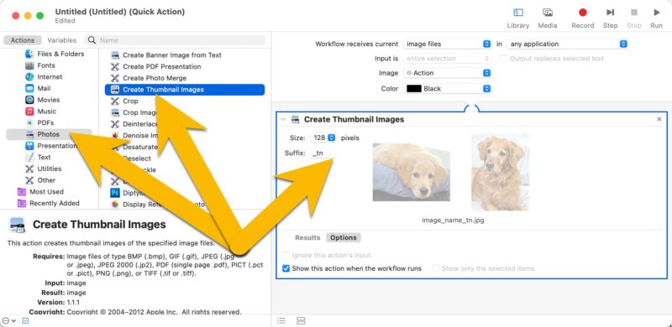
Task: Switch to the Options tab
Action: [344, 237]
